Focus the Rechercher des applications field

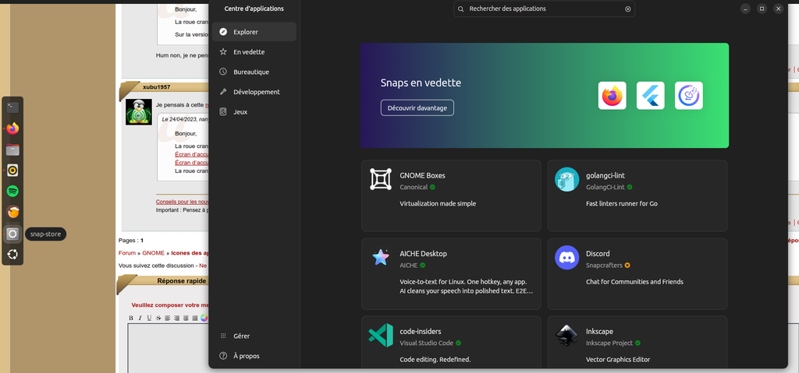544,9
